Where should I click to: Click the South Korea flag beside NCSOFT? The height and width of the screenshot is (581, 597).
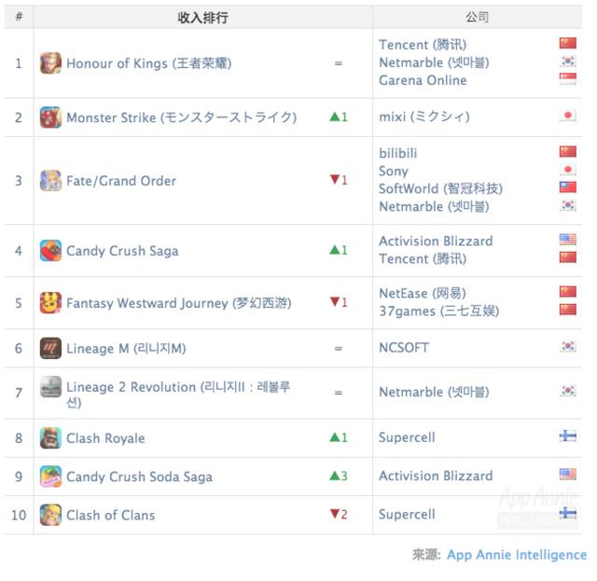coord(567,347)
